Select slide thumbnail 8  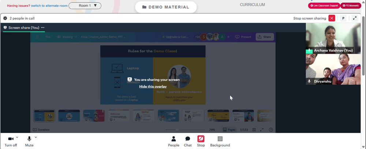click(218, 116)
